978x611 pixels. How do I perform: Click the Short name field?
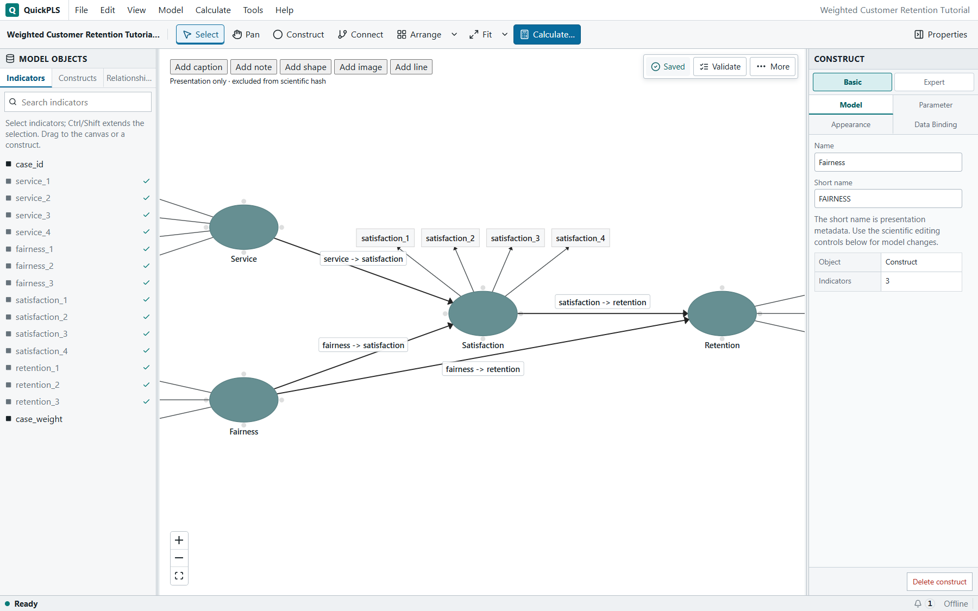click(888, 199)
